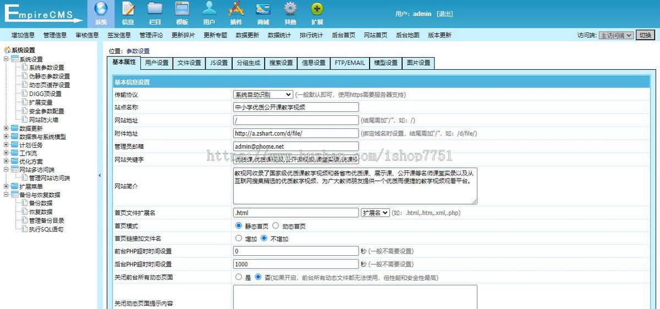The image size is (660, 309).
Task: Click the page icon next to 备份数据
Action: [25, 203]
